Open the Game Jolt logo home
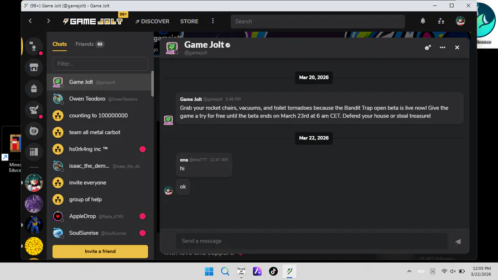 [x=92, y=21]
